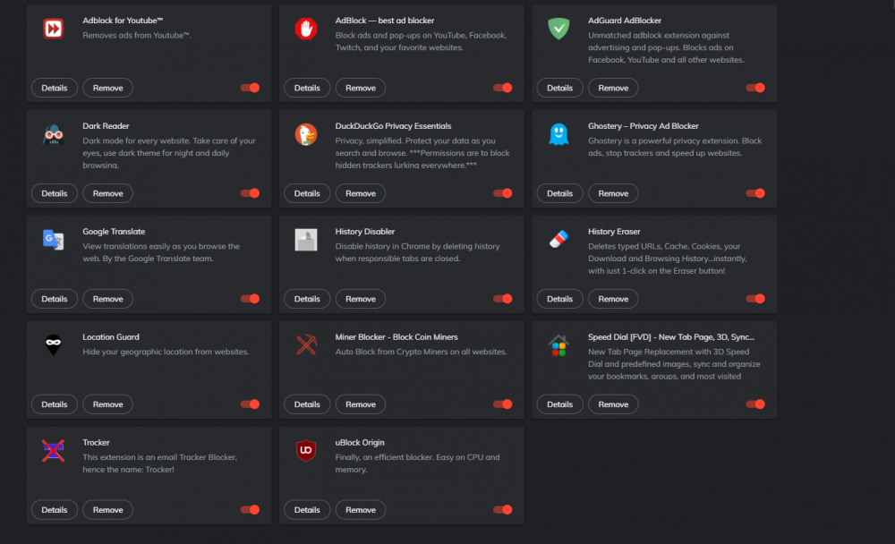
Task: Click the Location Guard mask icon
Action: coord(52,344)
